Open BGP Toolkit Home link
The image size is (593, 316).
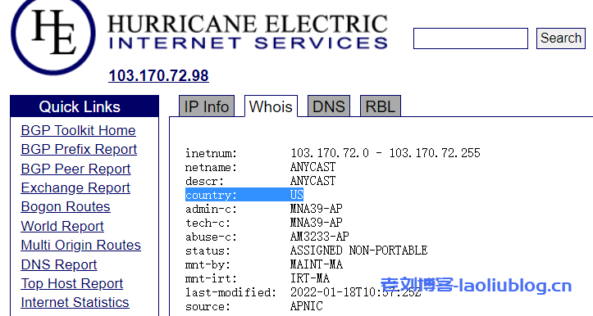(x=78, y=130)
